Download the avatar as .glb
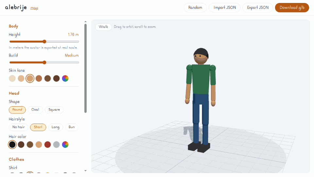 coord(292,8)
